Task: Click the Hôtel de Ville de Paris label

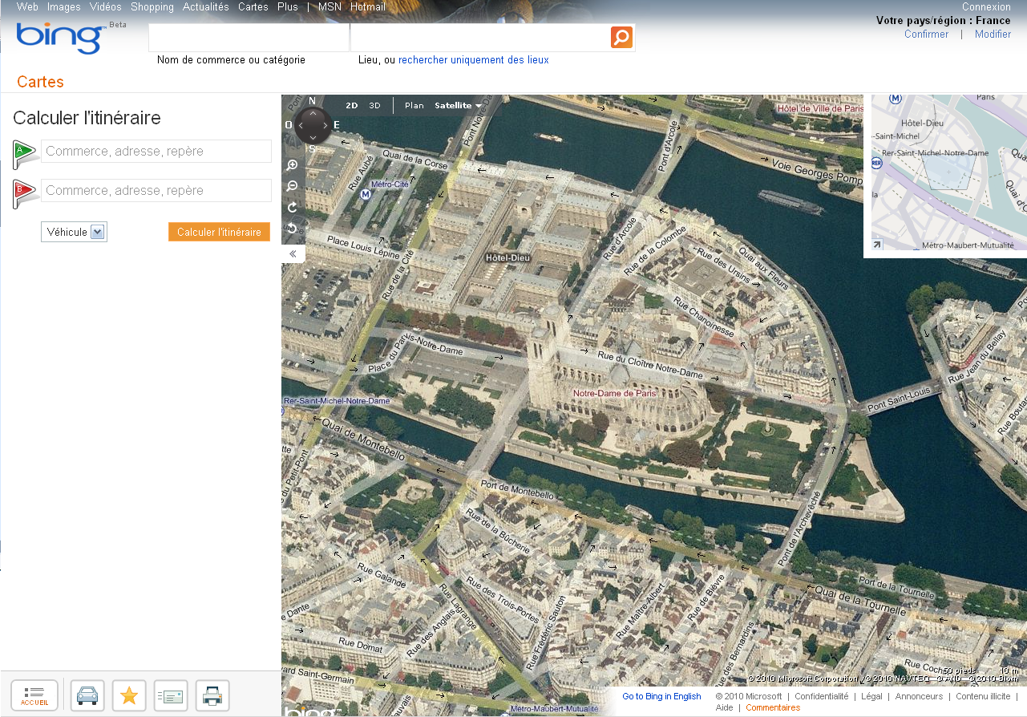Action: tap(820, 108)
